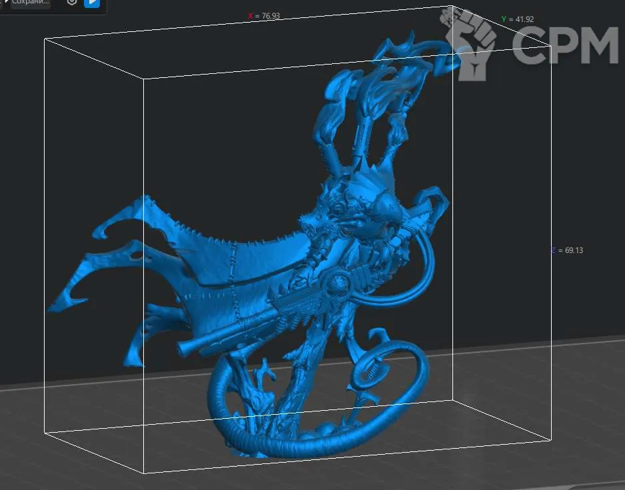Select the X = 76.93 dimension label

click(x=263, y=15)
